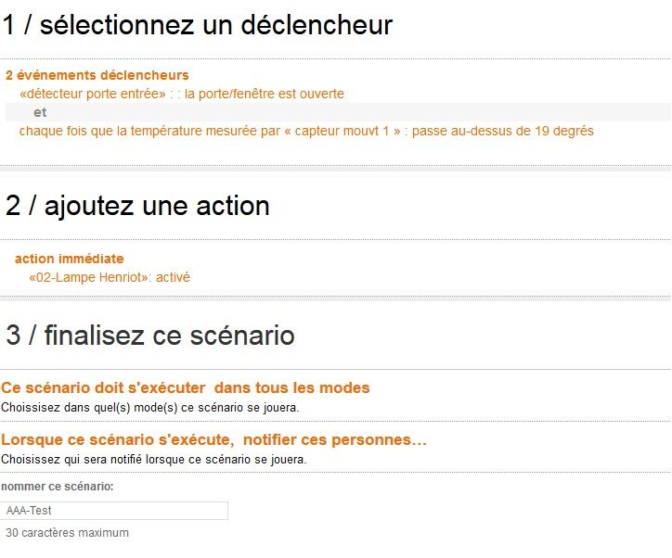The image size is (672, 558).
Task: Click "Choisissez dans quel(s) mode(s)" description
Action: (x=149, y=407)
